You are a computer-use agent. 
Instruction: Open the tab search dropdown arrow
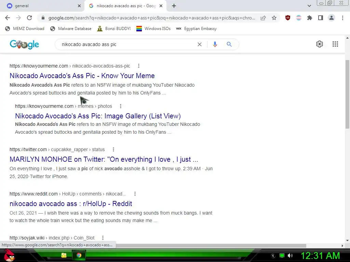(309, 6)
